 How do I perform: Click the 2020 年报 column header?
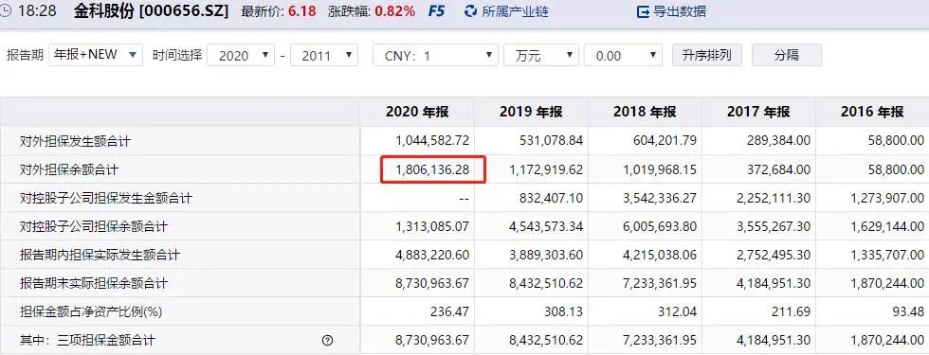[x=417, y=112]
